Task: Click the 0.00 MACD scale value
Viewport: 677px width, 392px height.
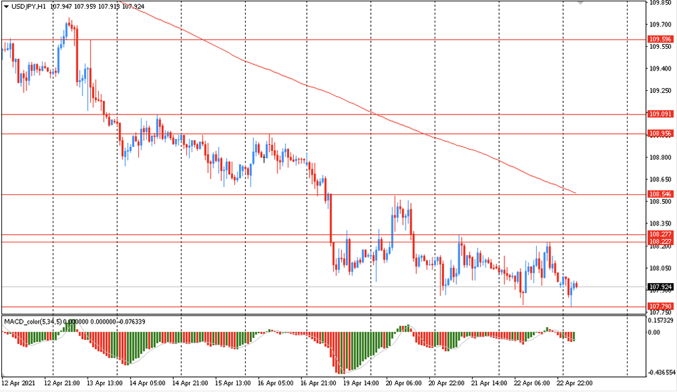Action: click(654, 332)
